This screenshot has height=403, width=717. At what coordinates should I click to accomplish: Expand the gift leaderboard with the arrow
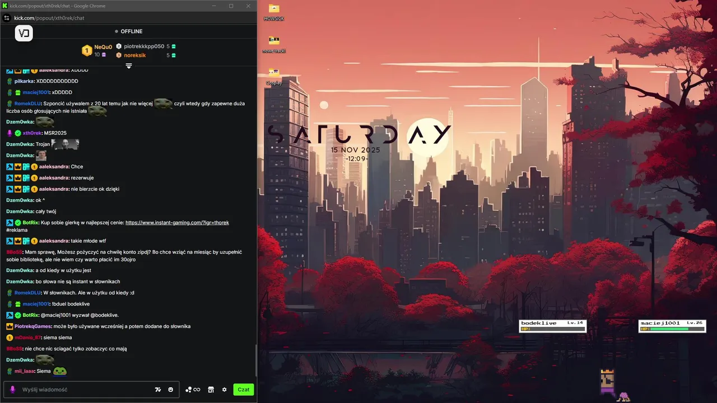coord(129,66)
